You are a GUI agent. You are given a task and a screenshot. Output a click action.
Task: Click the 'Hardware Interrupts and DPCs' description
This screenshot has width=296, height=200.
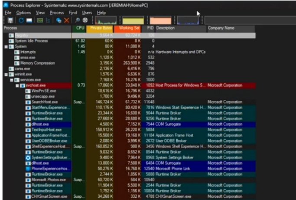coord(181,52)
